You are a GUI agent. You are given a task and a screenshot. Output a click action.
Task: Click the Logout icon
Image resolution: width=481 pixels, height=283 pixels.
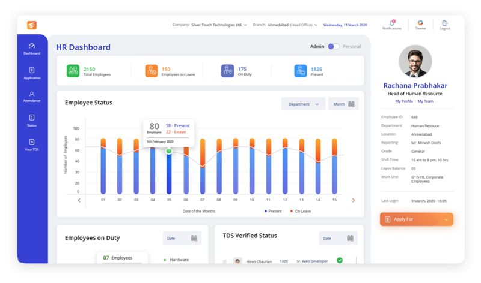point(445,23)
